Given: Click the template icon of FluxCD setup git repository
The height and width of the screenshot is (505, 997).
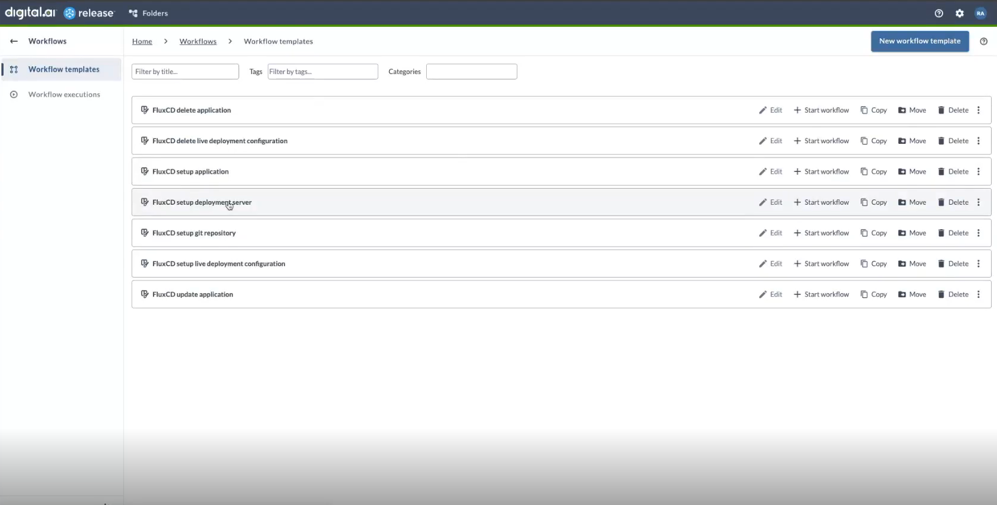Looking at the screenshot, I should [145, 233].
